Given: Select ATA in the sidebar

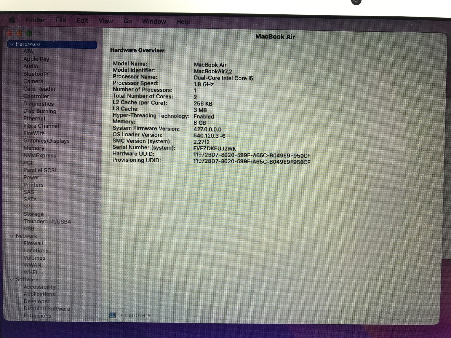Looking at the screenshot, I should (28, 52).
